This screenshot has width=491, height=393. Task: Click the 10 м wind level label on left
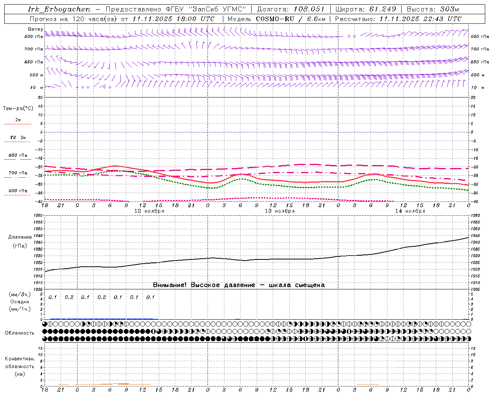[36, 88]
